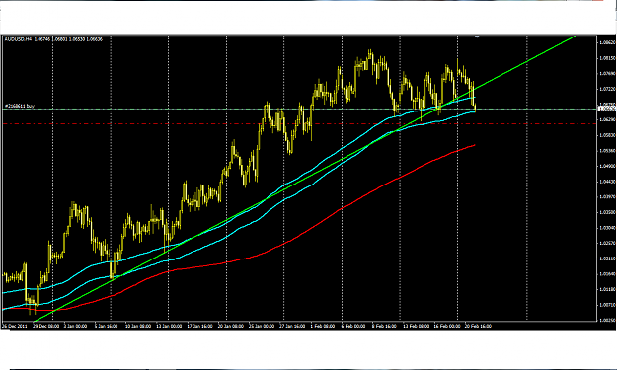This screenshot has width=617, height=370.
Task: Click the 6 Feb 00:00 time label
Action: click(353, 326)
